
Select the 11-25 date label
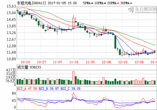[x=90, y=62]
